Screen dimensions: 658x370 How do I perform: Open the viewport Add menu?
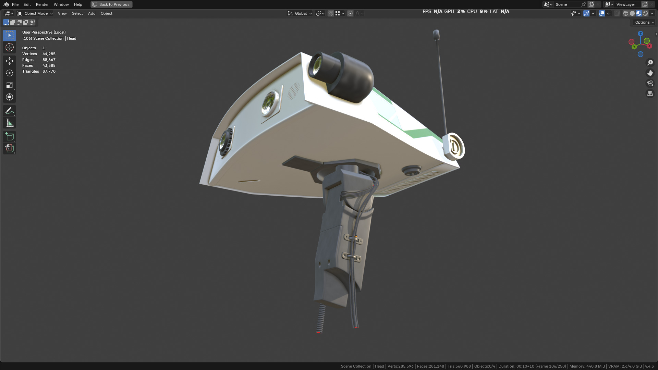(92, 13)
